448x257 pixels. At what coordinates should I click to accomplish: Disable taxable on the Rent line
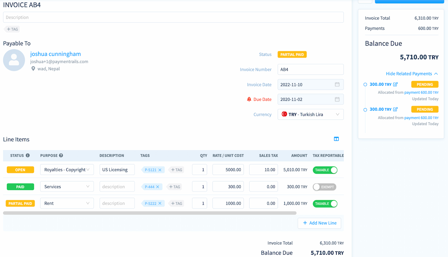[x=325, y=204]
